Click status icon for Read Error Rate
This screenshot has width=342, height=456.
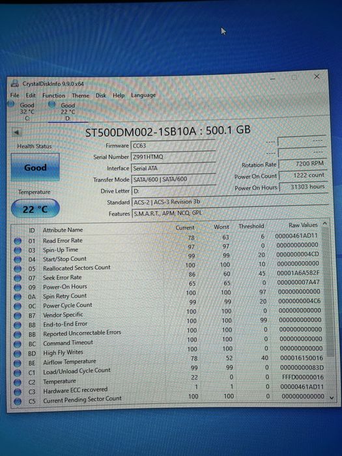point(18,241)
